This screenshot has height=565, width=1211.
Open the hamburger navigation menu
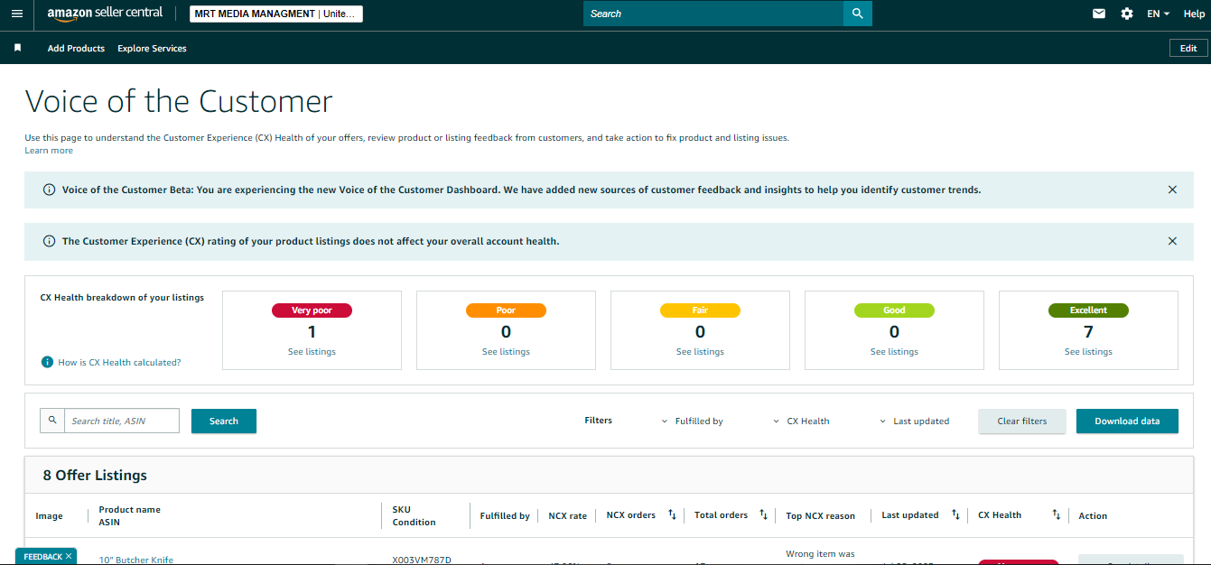point(17,14)
